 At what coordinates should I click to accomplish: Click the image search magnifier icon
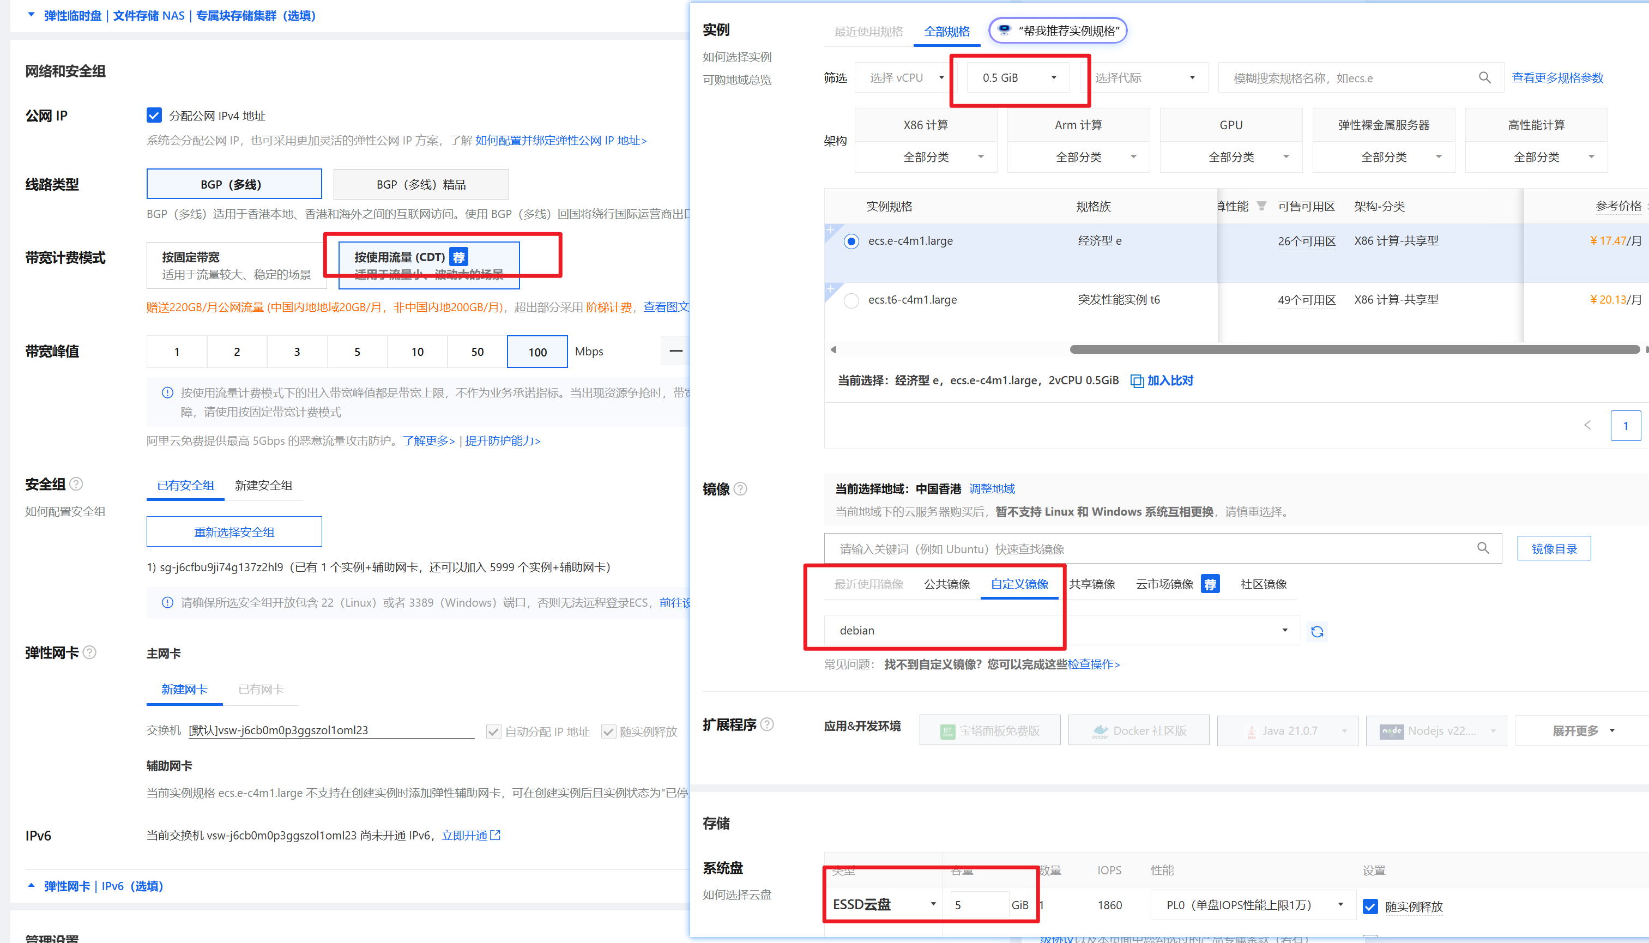coord(1483,548)
